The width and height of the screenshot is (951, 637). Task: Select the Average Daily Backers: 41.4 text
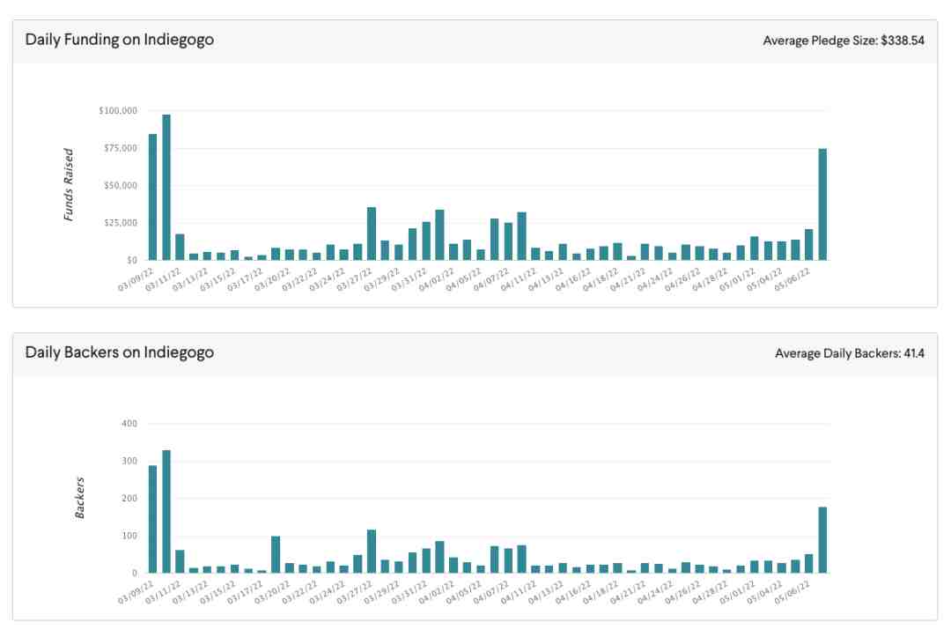[x=849, y=353]
